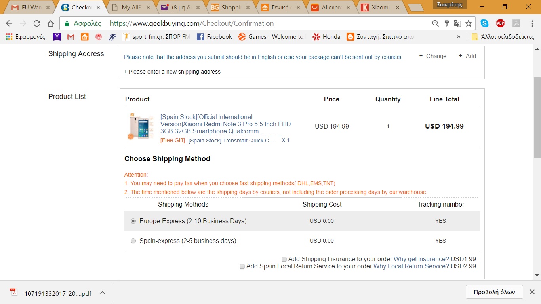Viewport: 541px width, 304px height.
Task: Open the Gmail bookmark icon
Action: tap(71, 37)
